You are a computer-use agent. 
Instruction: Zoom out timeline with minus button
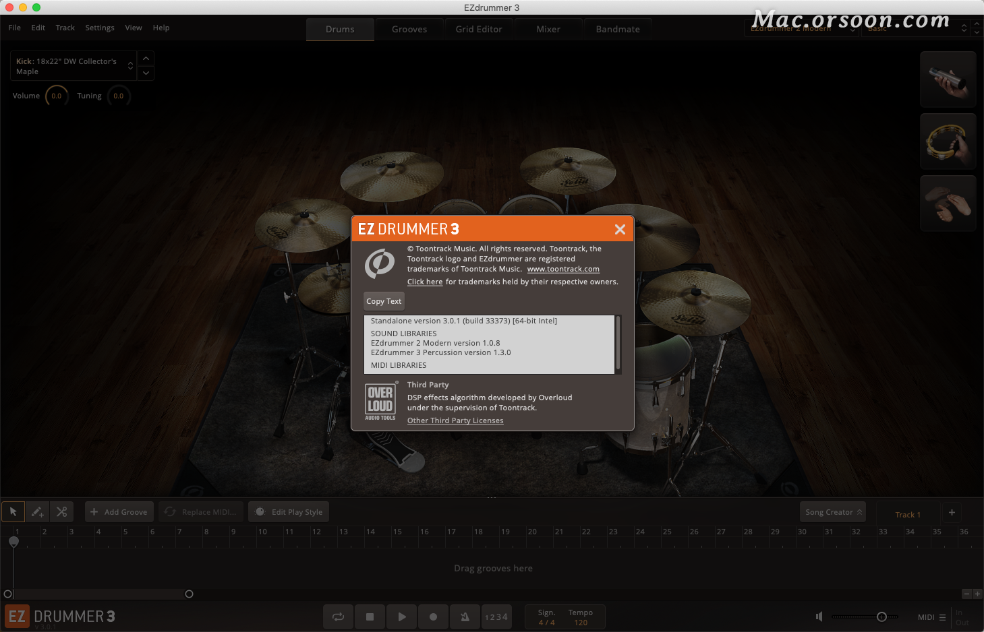966,594
